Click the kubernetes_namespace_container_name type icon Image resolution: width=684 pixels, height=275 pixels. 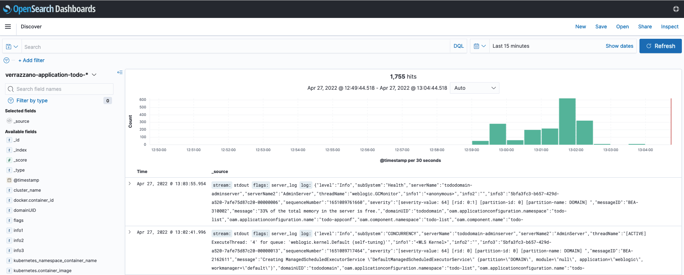point(9,261)
